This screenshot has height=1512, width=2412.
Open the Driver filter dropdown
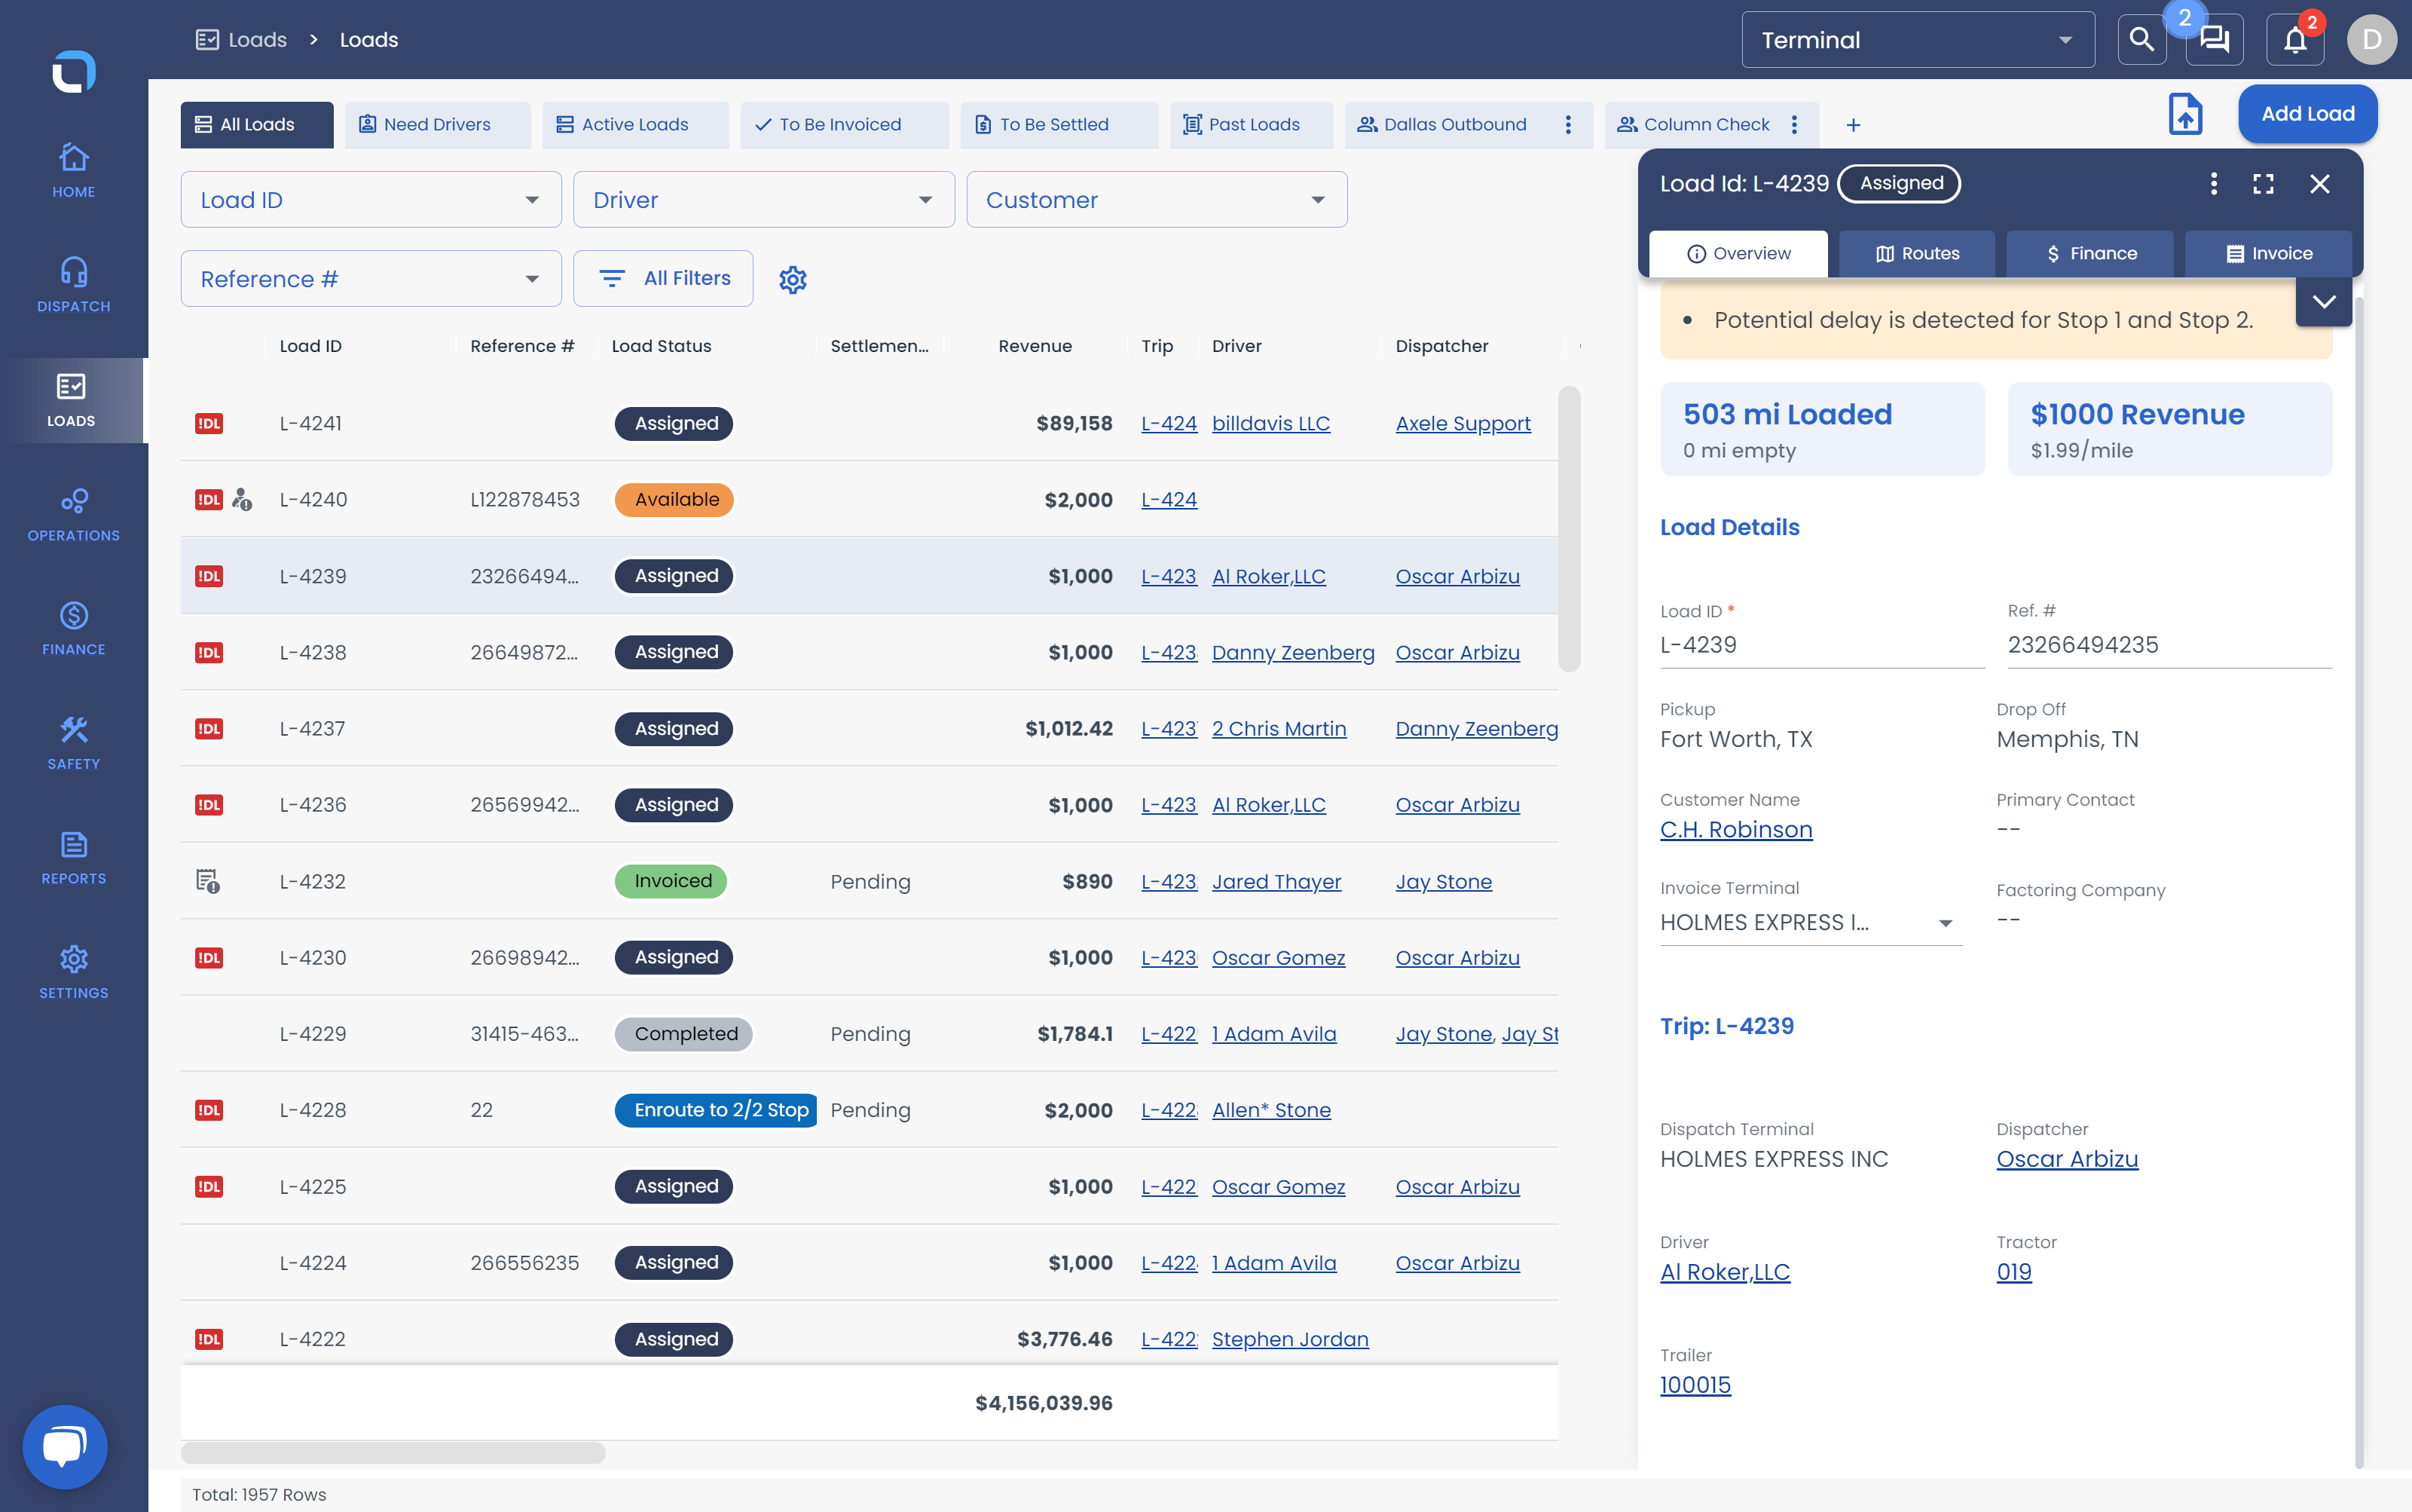point(763,200)
